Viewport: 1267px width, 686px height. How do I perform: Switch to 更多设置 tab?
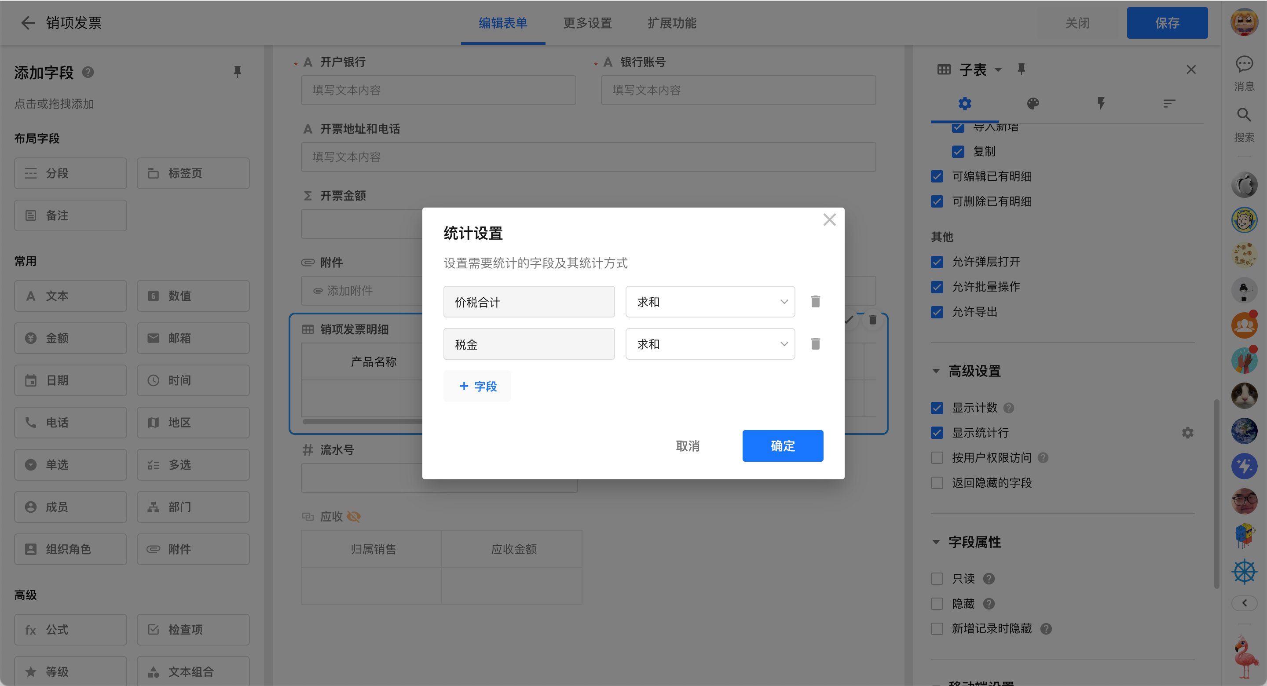(587, 22)
